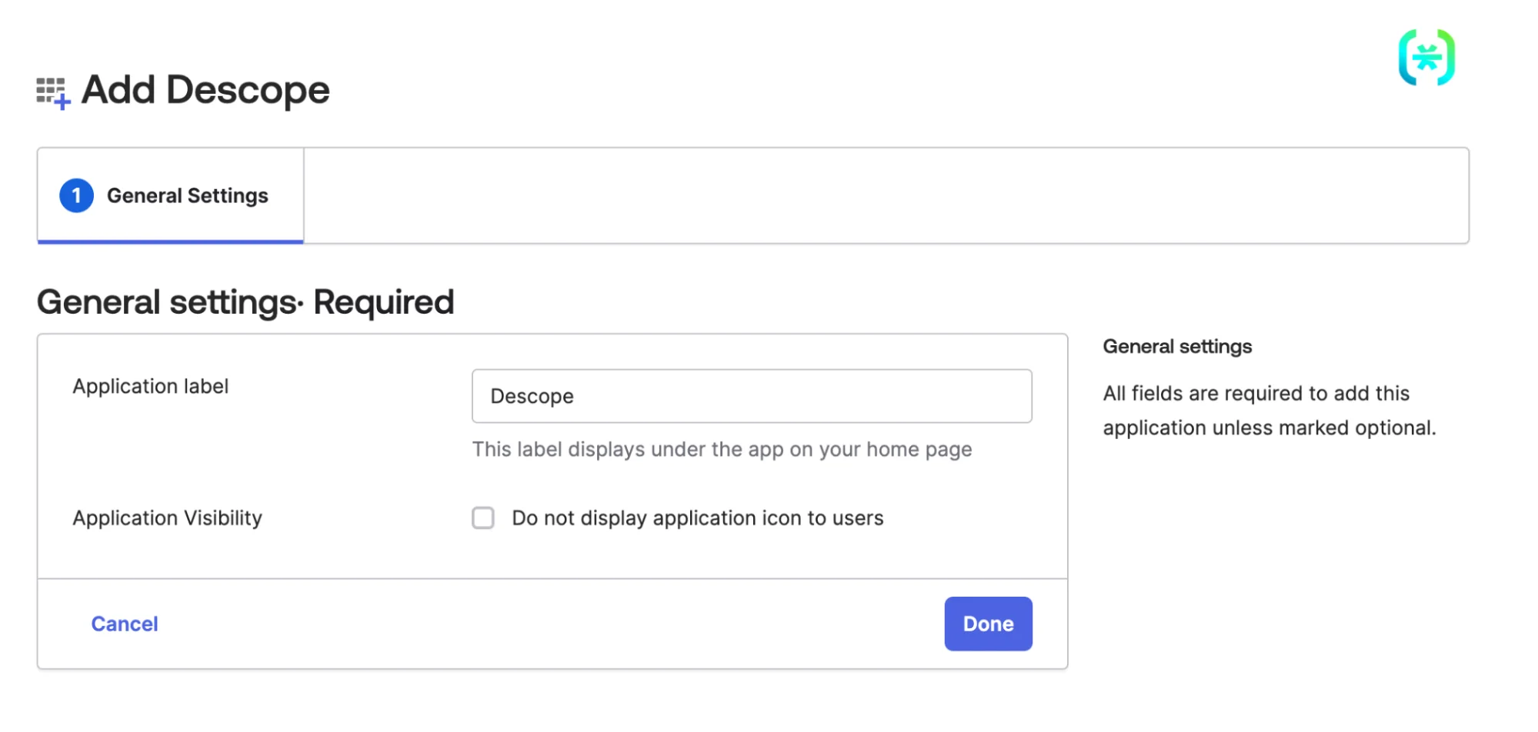The image size is (1538, 732).
Task: Click the helper text under the label field
Action: [x=722, y=449]
